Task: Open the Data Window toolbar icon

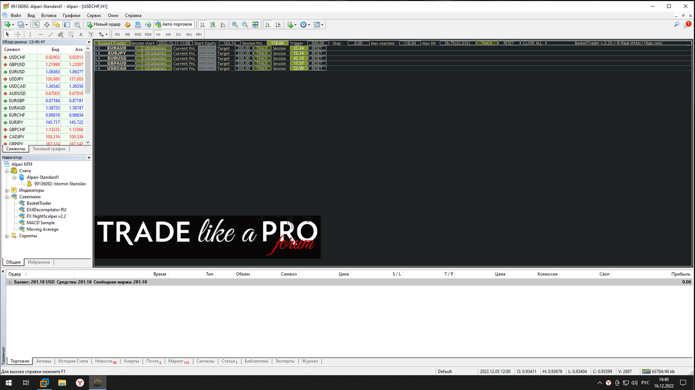Action: (47, 24)
